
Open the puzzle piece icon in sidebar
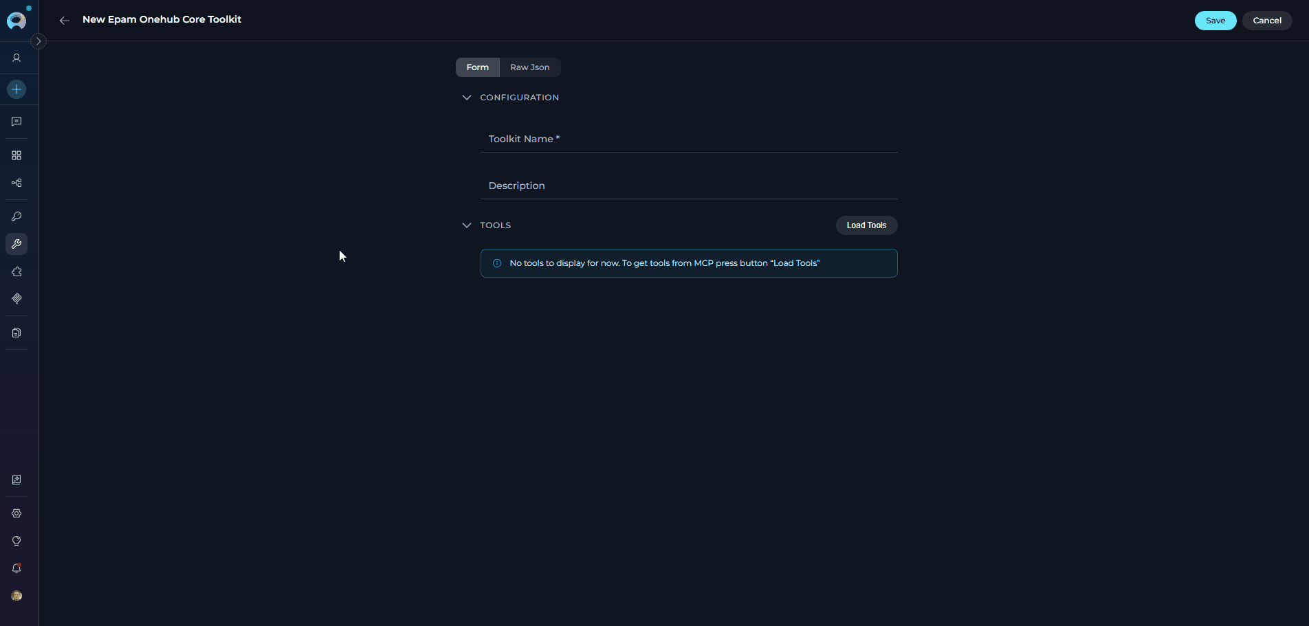pos(16,271)
